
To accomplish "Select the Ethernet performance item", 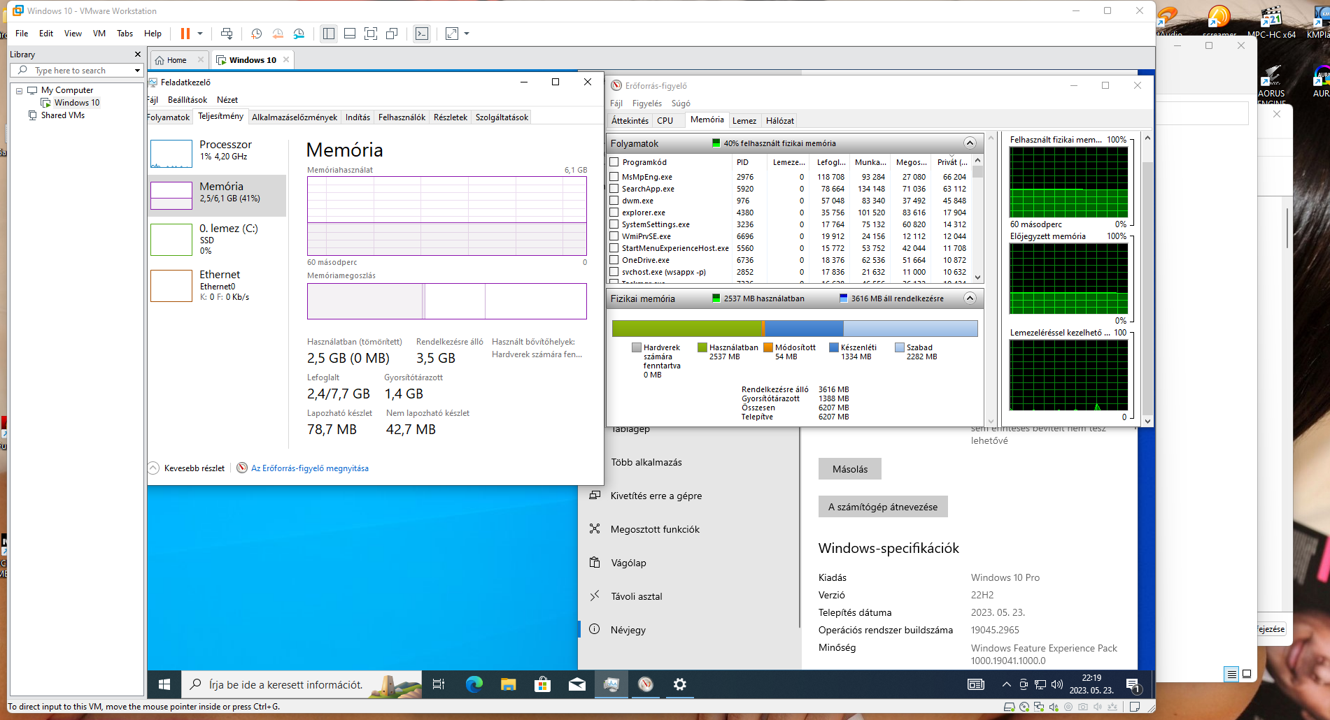I will [x=218, y=286].
